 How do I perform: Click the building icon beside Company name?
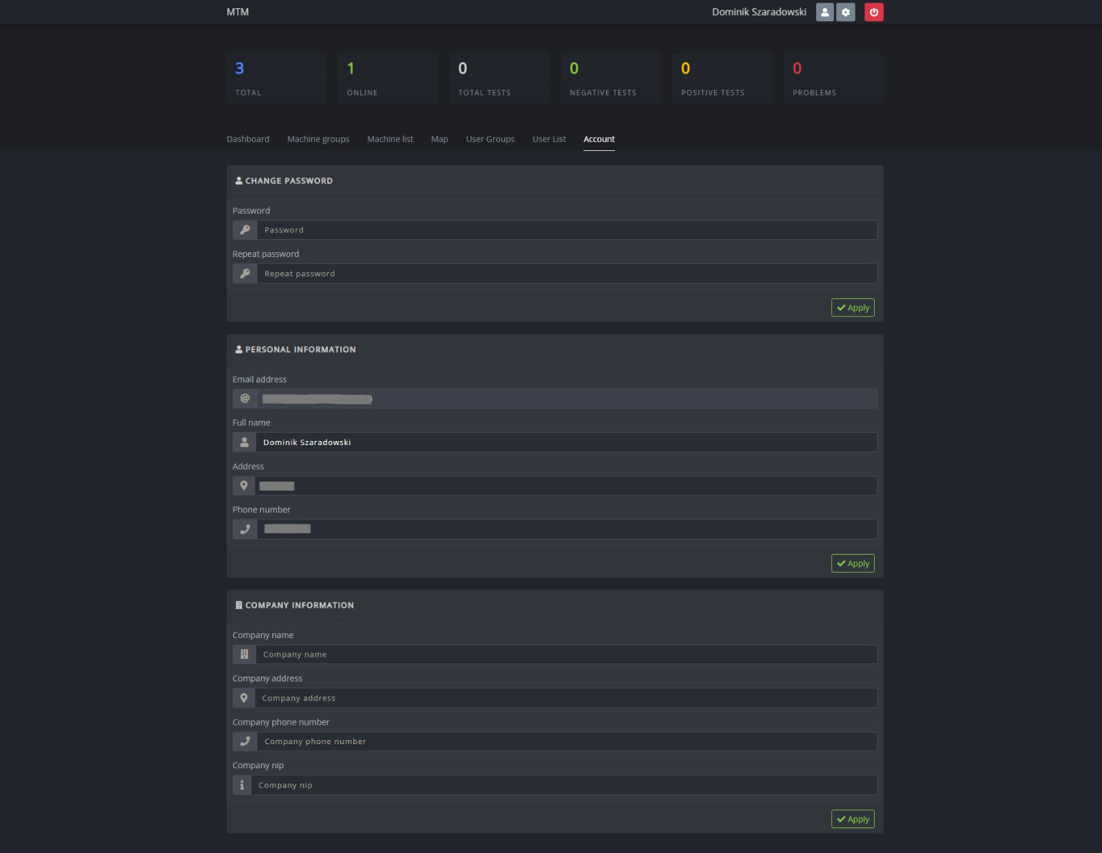[x=244, y=655]
